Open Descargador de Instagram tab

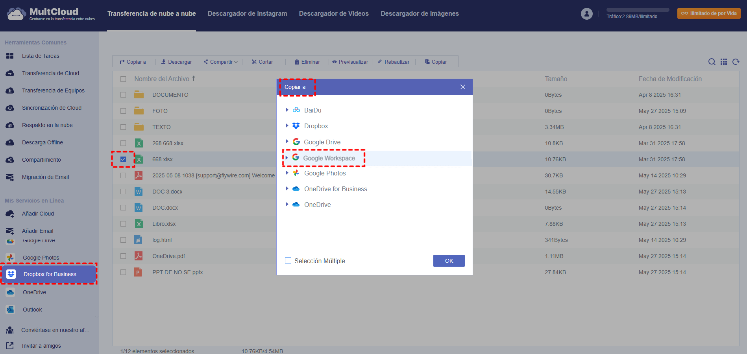point(248,14)
